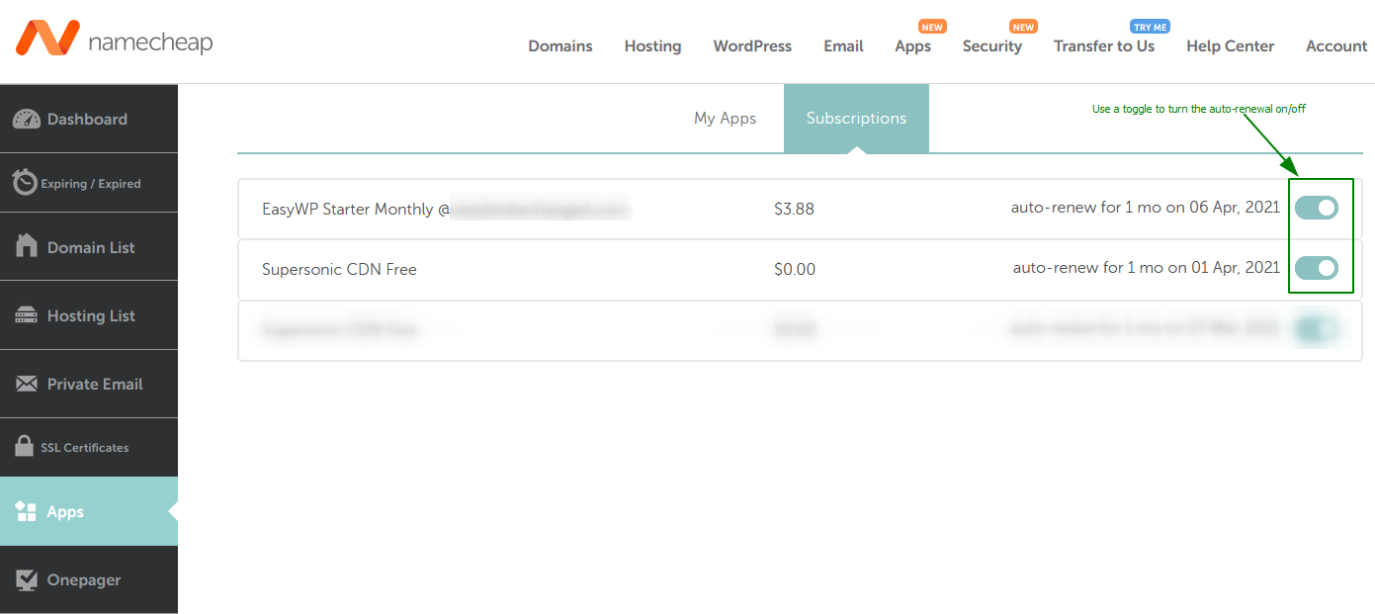Open the Hosting navigation dropdown
1375x614 pixels.
click(x=652, y=45)
